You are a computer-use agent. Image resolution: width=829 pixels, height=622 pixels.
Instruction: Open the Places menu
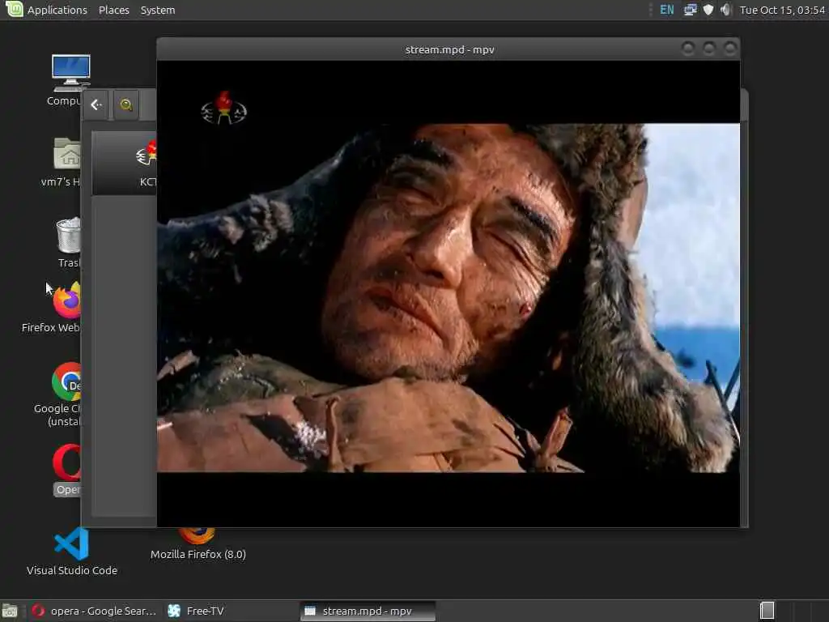[x=113, y=10]
